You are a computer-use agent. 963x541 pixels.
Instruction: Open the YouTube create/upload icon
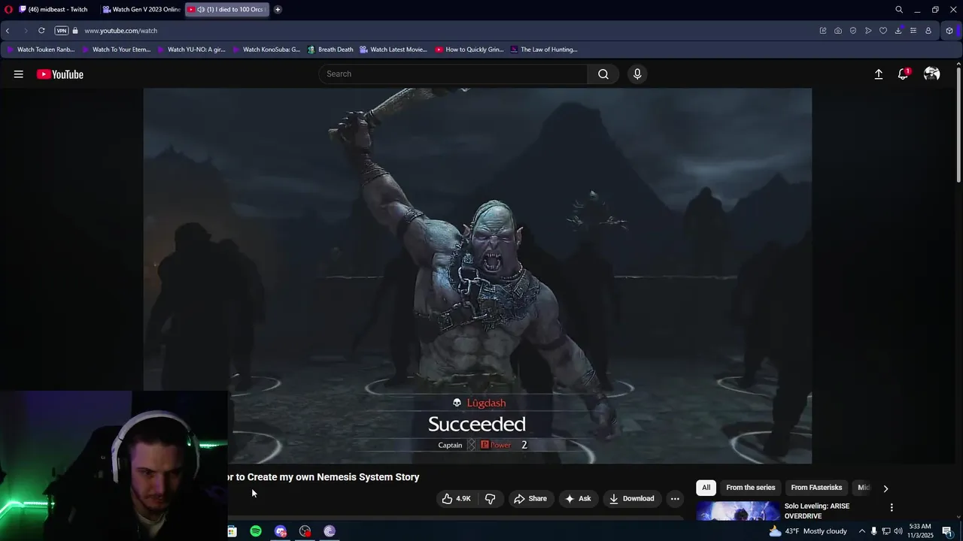(x=878, y=74)
